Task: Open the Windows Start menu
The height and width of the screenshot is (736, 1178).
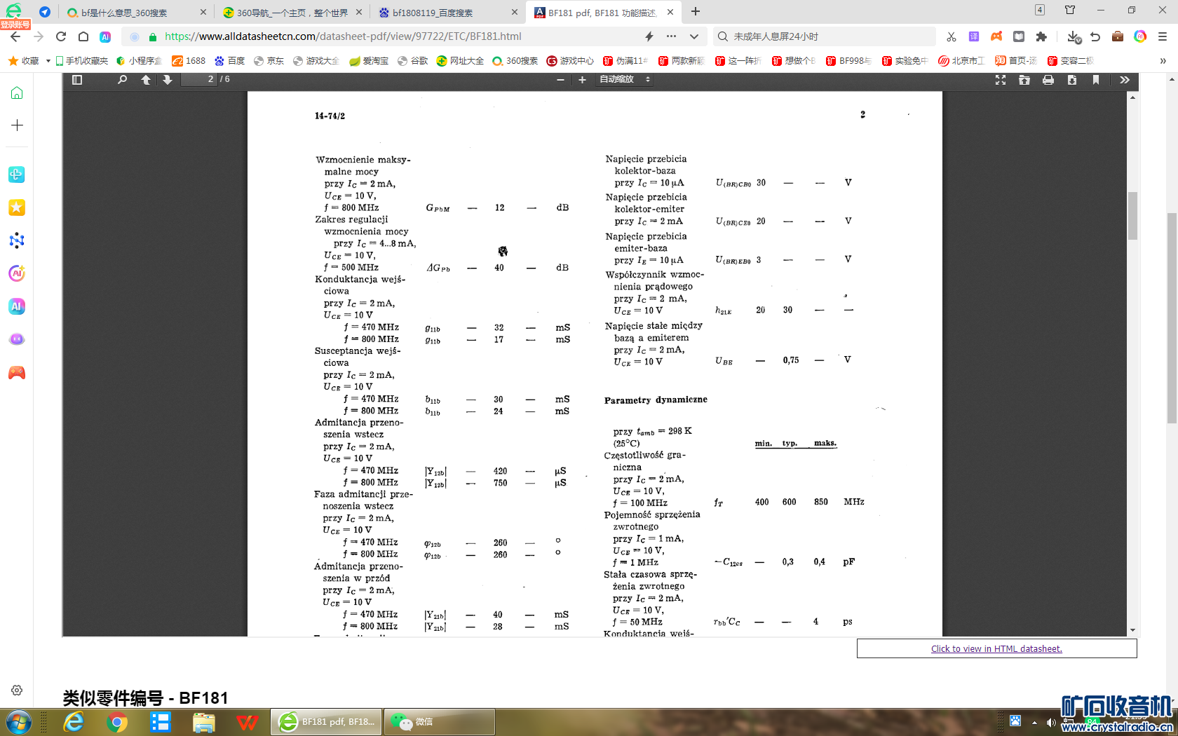Action: coord(18,722)
